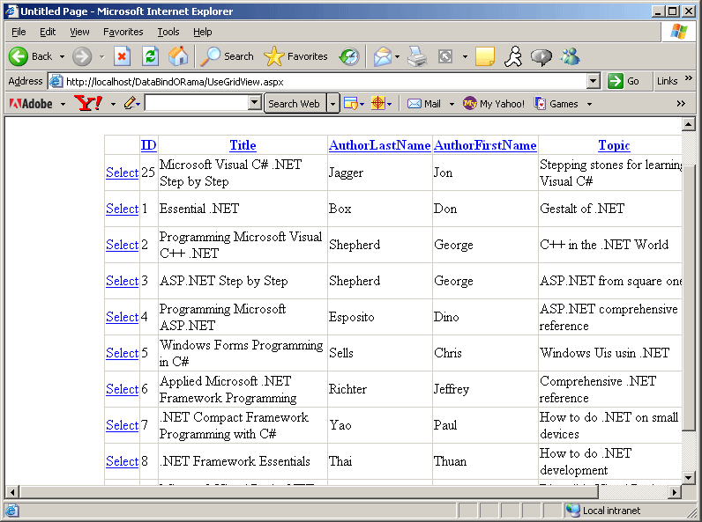This screenshot has height=522, width=702.
Task: Open the Address bar dropdown
Action: (x=594, y=81)
